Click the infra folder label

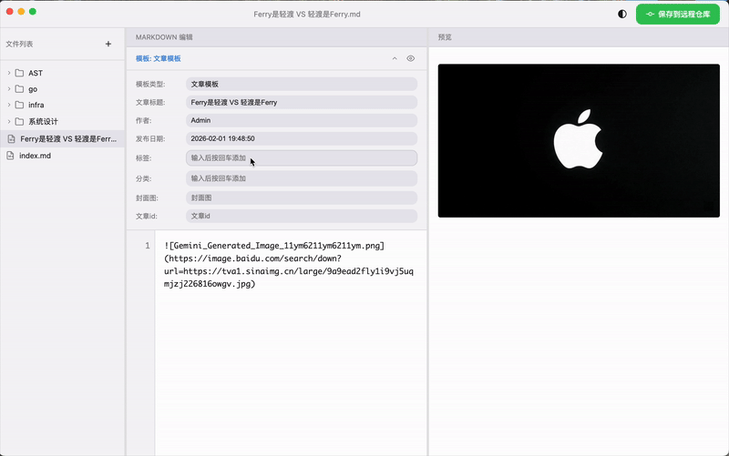[36, 105]
